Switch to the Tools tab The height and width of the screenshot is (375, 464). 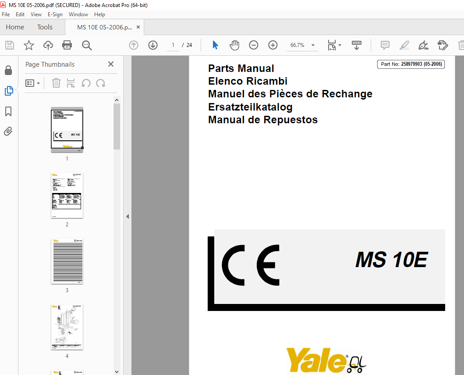(45, 27)
